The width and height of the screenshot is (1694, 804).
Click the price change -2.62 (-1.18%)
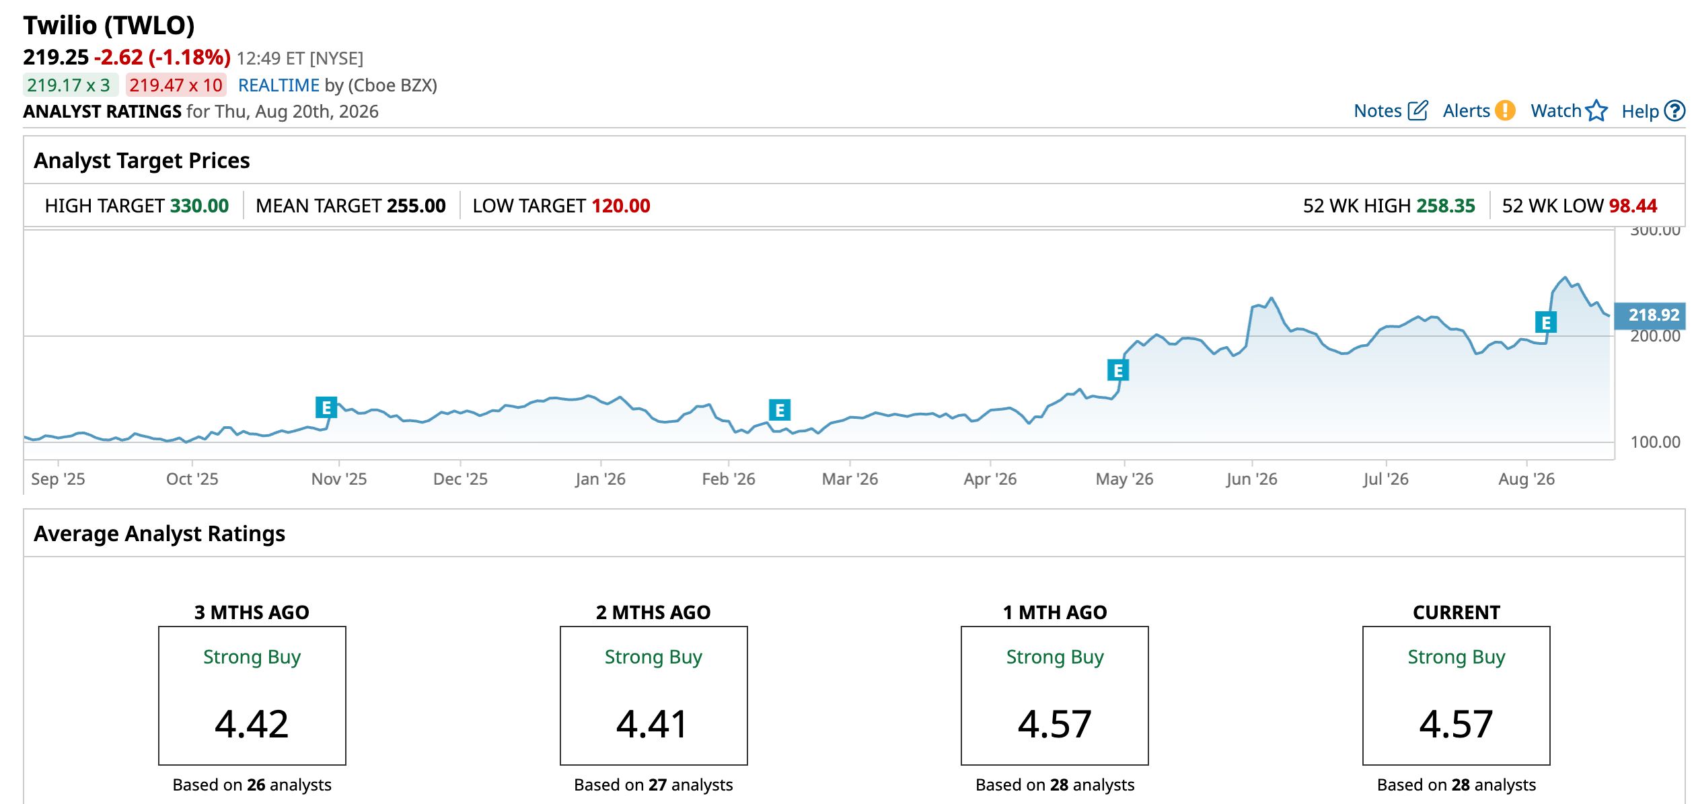point(162,58)
